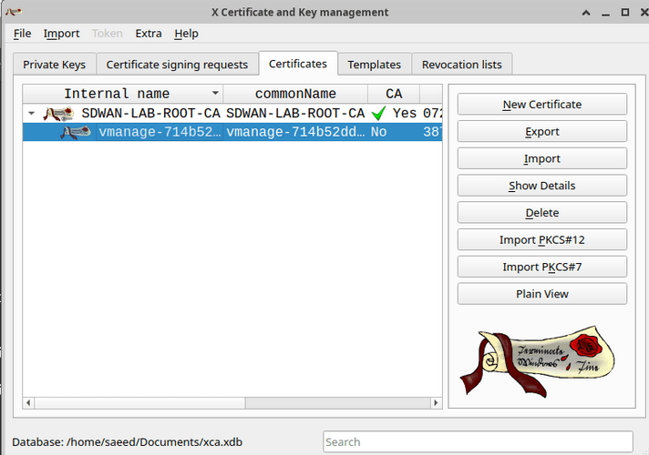Focus the Search input field
The width and height of the screenshot is (649, 455).
tap(478, 442)
